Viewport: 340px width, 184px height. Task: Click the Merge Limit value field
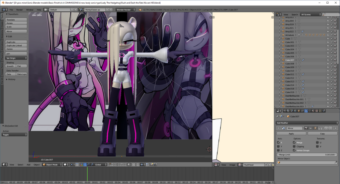tap(307, 154)
